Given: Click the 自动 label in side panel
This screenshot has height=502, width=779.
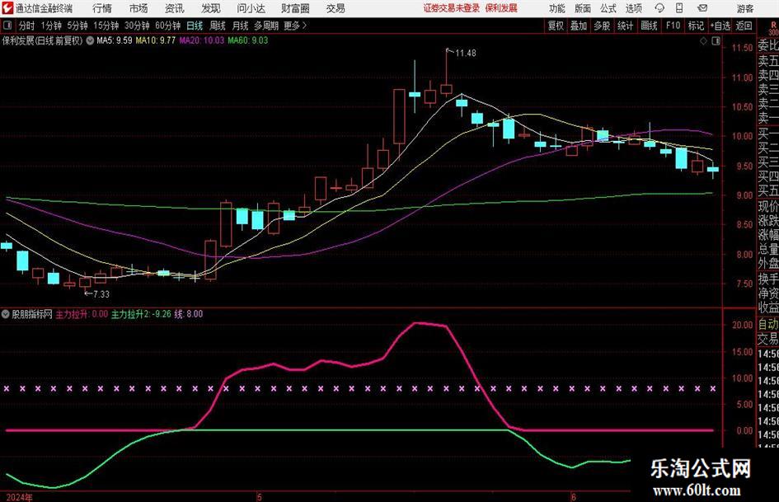Looking at the screenshot, I should click(x=768, y=325).
